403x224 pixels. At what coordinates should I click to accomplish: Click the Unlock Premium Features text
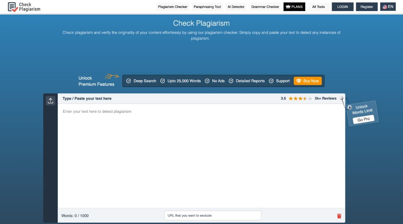(x=96, y=81)
